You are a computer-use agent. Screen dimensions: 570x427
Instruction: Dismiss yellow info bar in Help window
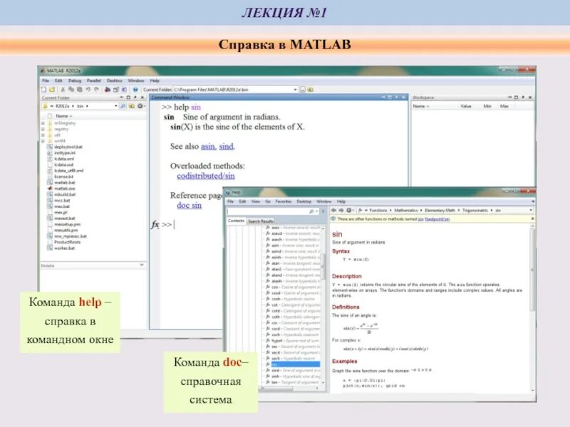click(532, 219)
